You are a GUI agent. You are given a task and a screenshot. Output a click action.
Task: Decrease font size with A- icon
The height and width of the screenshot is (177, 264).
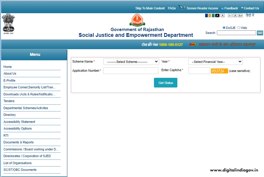click(230, 16)
